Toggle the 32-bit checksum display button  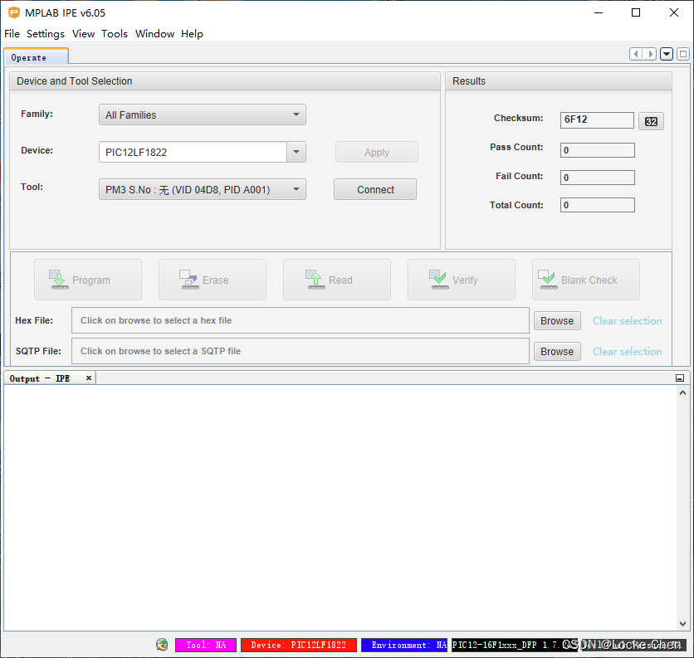click(651, 120)
